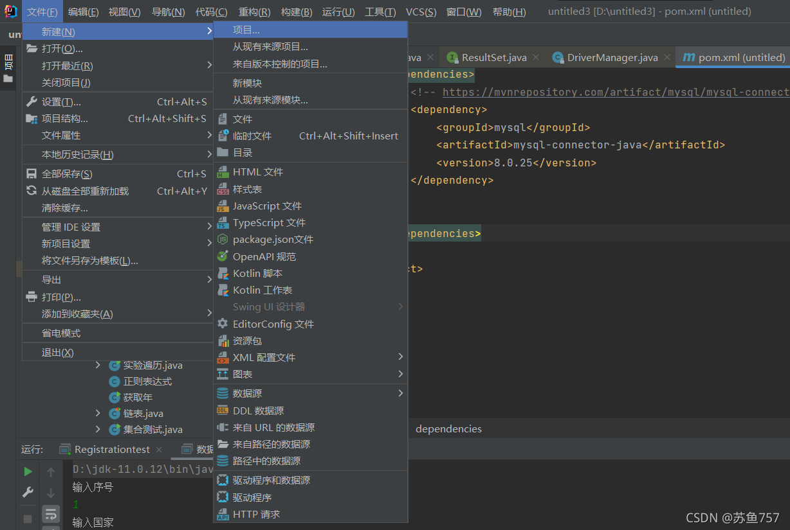The height and width of the screenshot is (530, 790).
Task: Click the 目录 folder icon in submenu
Action: tap(223, 152)
